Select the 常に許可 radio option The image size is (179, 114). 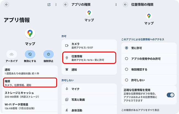pos(126,48)
